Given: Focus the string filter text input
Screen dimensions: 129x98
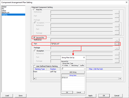Looking at the screenshot, I should click(73, 69).
